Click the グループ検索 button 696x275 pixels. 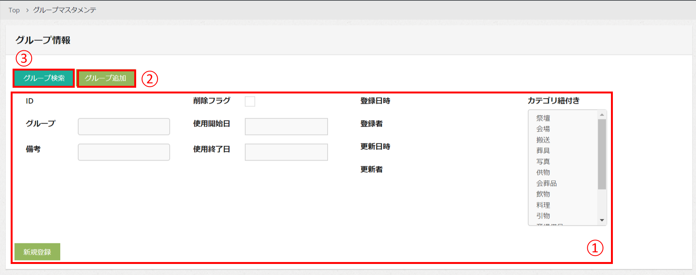pyautogui.click(x=44, y=78)
